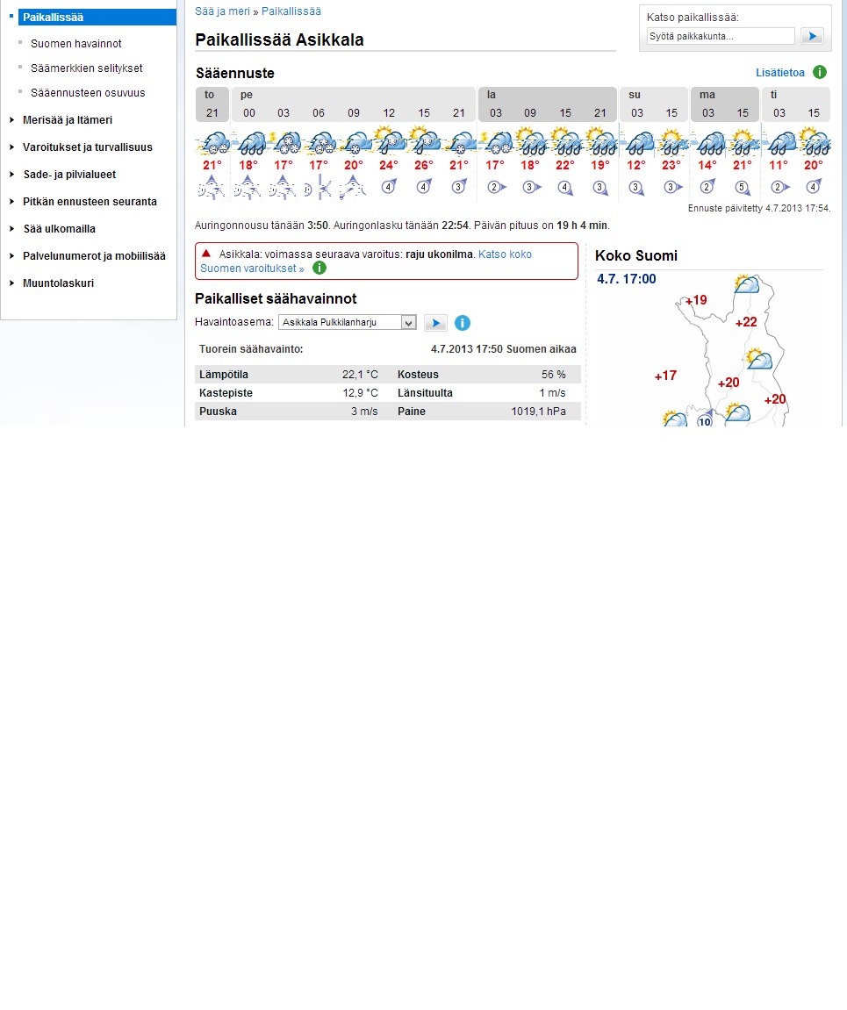This screenshot has height=1010, width=847.
Task: Expand Varoitukset ja turvallisuus menu
Action: click(87, 147)
